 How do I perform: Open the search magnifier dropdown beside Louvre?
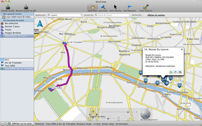tap(49, 15)
